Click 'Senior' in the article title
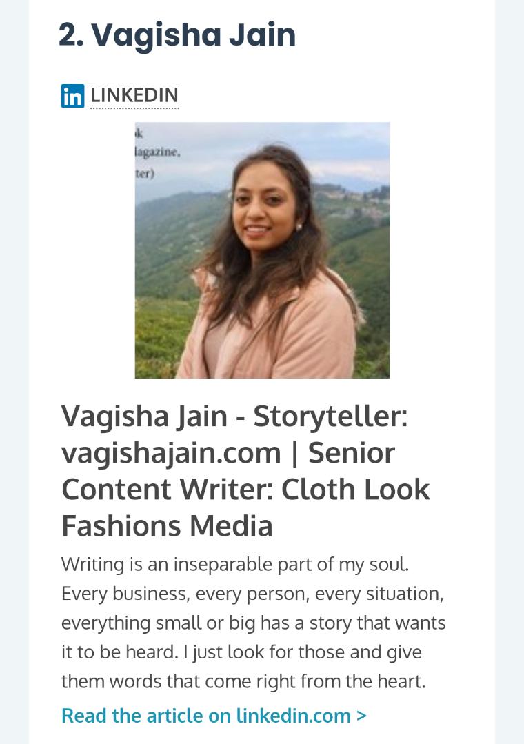 (x=351, y=453)
